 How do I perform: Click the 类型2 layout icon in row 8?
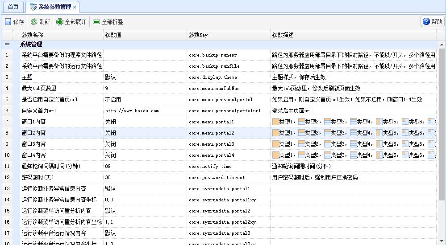coord(301,133)
